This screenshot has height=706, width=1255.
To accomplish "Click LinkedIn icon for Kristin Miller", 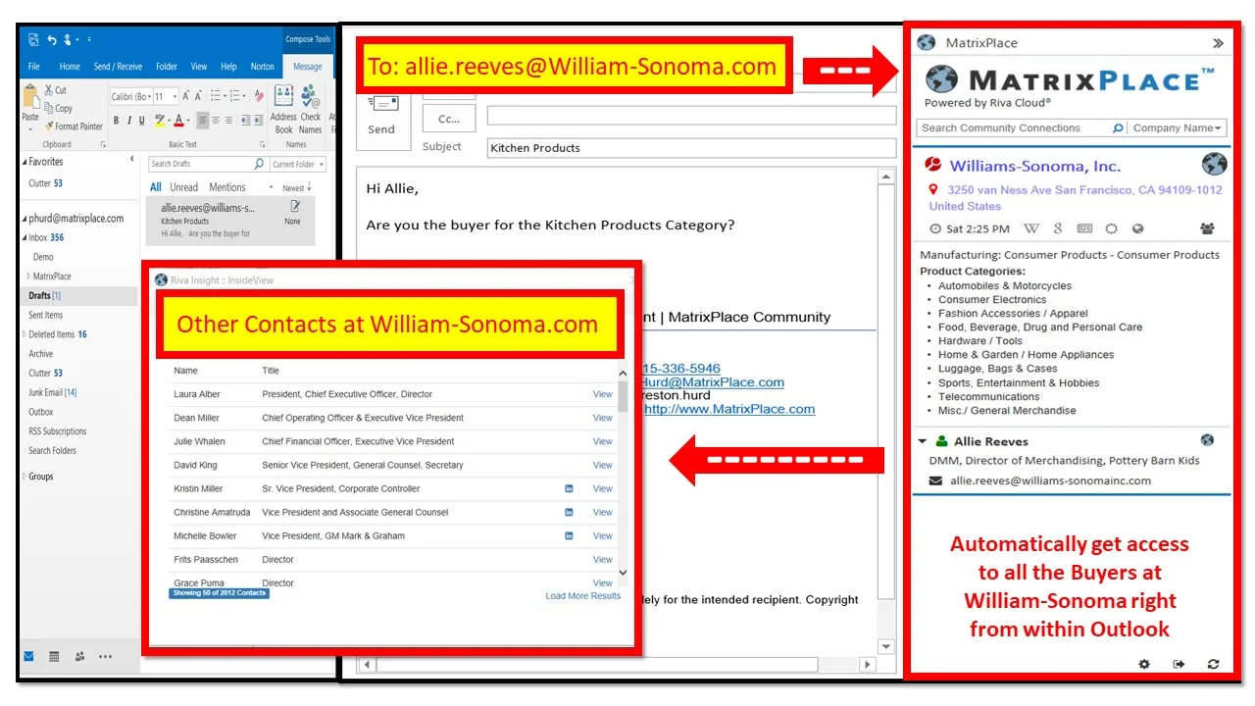I will (569, 488).
